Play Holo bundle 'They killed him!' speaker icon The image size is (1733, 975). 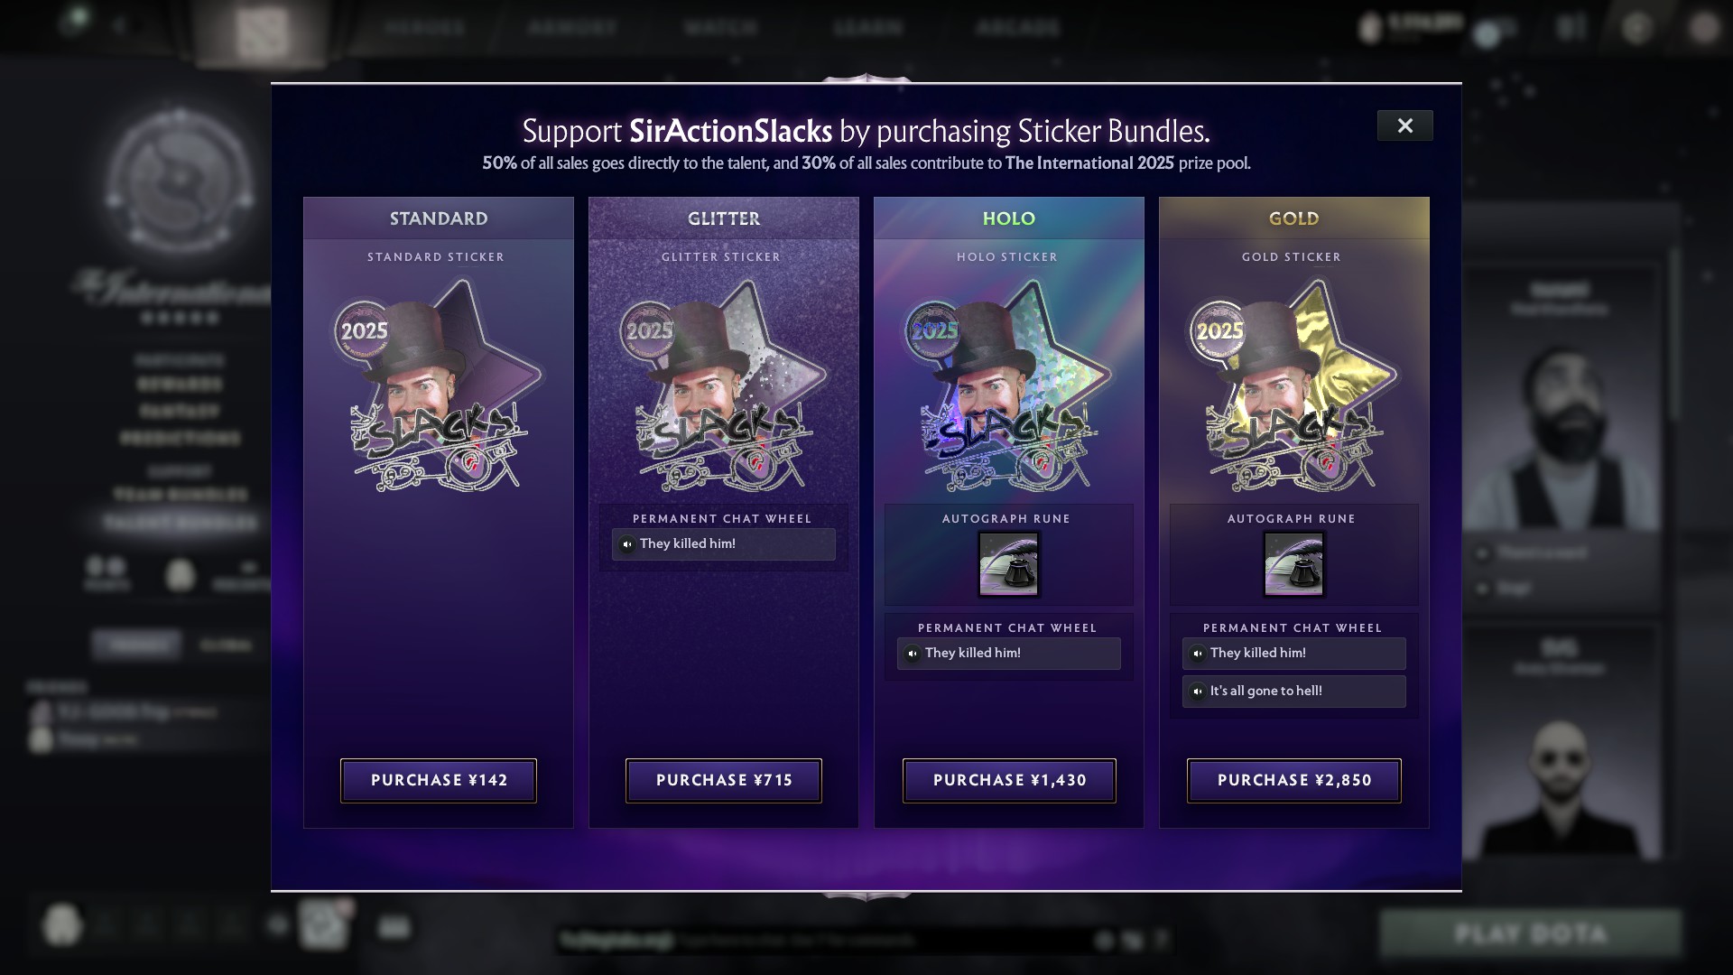click(913, 654)
